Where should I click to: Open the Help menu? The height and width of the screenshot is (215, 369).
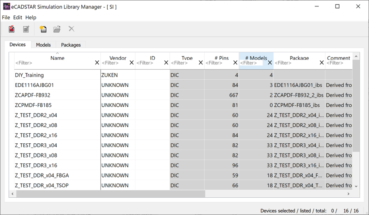[x=31, y=17]
